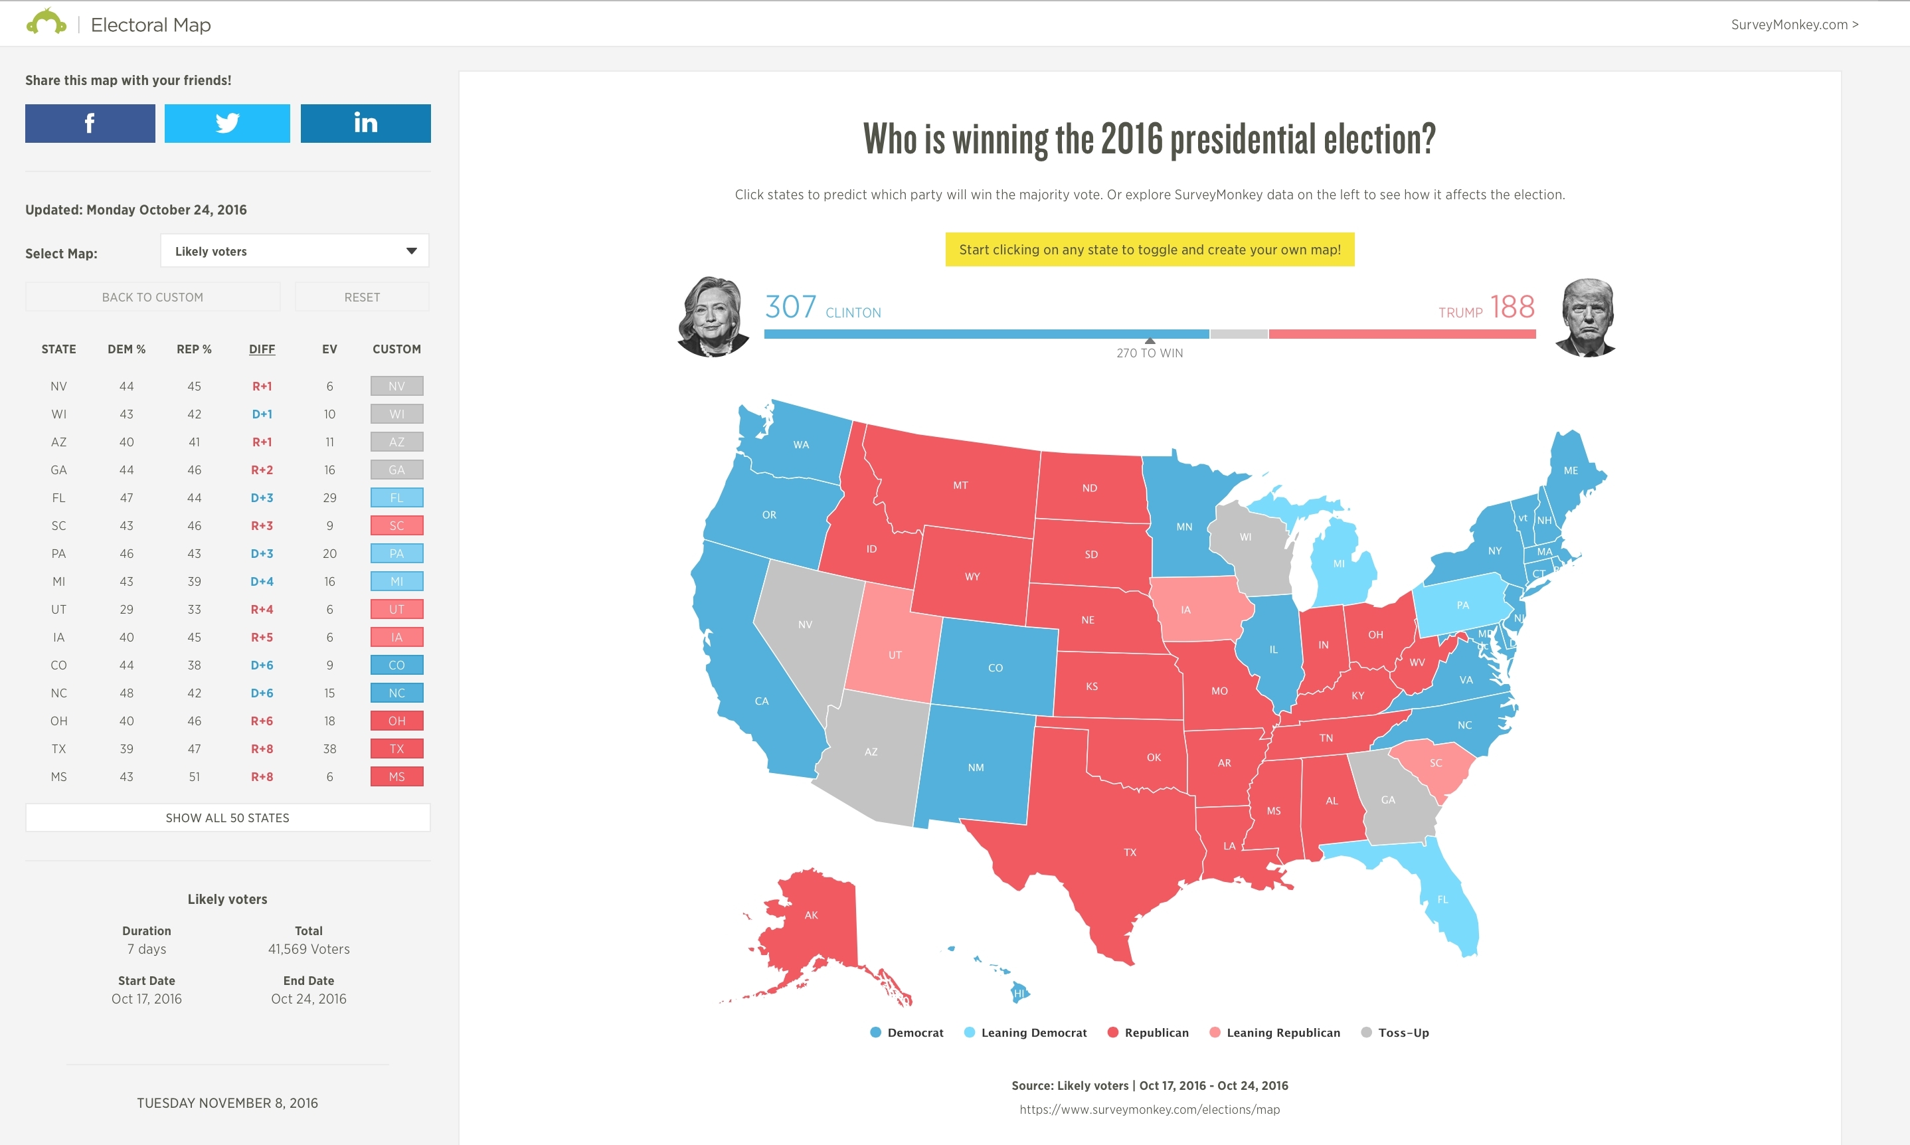Toggle the FL custom state box
Image resolution: width=1910 pixels, height=1145 pixels.
click(396, 497)
